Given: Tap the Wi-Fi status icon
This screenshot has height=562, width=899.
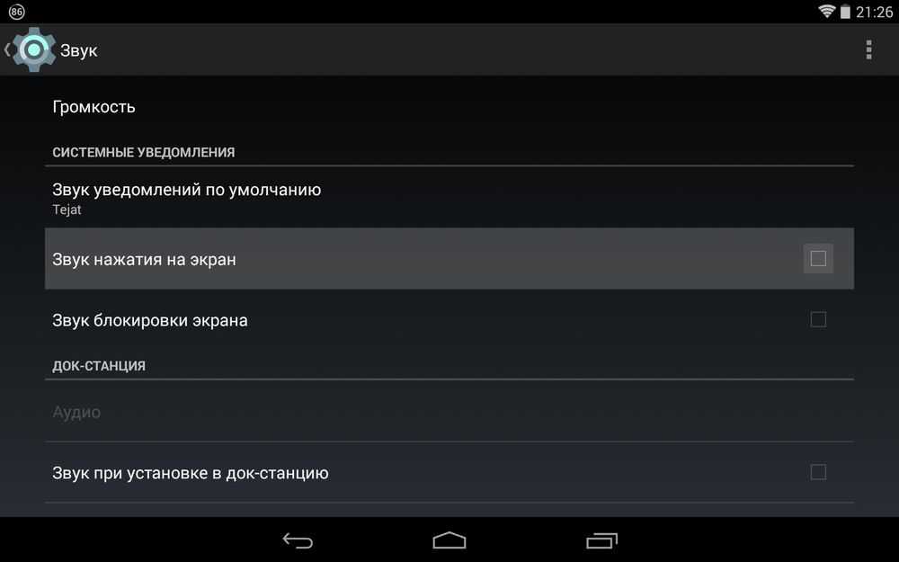Looking at the screenshot, I should (826, 12).
